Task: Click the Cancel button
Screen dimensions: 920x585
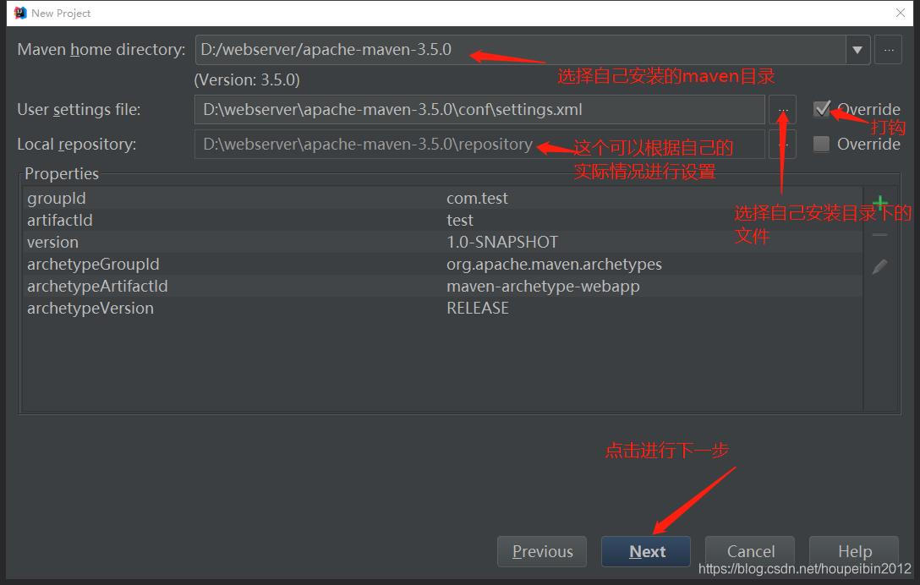Action: pos(750,551)
